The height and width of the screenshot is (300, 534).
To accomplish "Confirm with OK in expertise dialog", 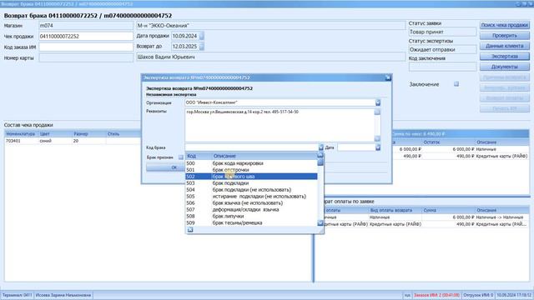I will coord(165,167).
